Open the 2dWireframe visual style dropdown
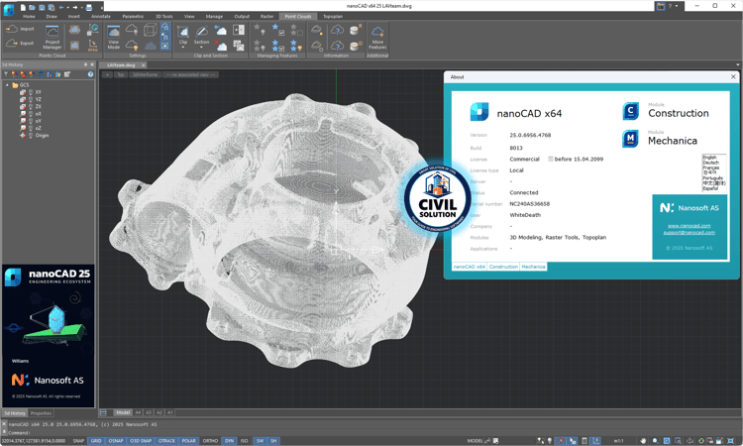The image size is (743, 446). (x=145, y=75)
